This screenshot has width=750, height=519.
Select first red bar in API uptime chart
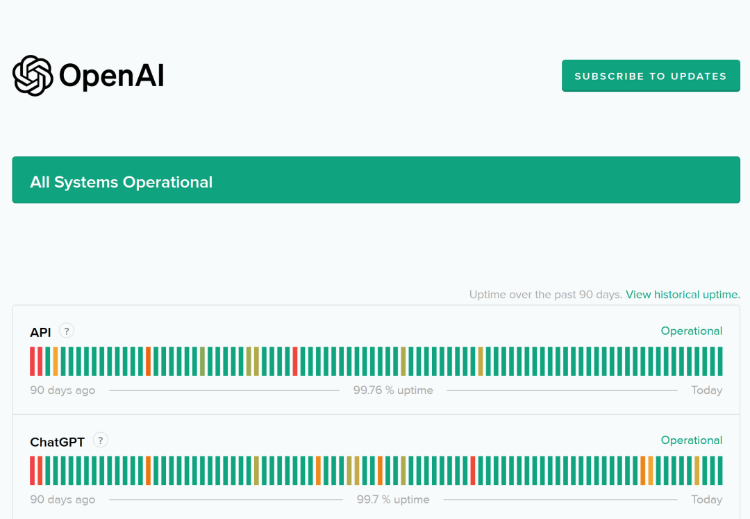tap(32, 361)
